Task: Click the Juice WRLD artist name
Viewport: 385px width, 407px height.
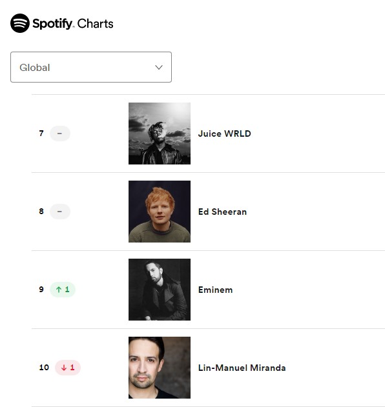Action: [224, 134]
